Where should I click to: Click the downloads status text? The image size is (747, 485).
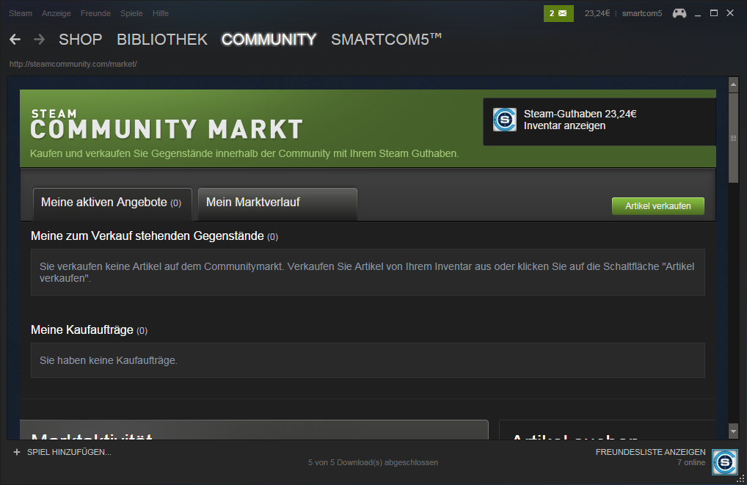pos(373,462)
